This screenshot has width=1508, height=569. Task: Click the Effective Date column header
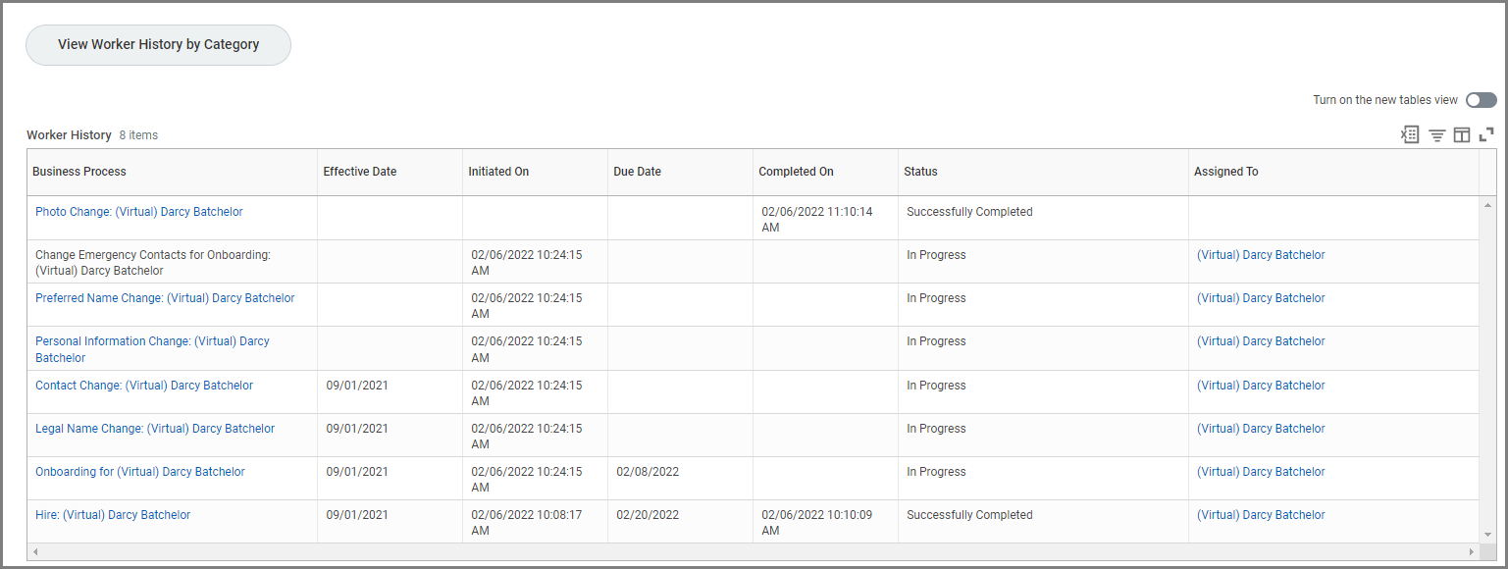(360, 172)
